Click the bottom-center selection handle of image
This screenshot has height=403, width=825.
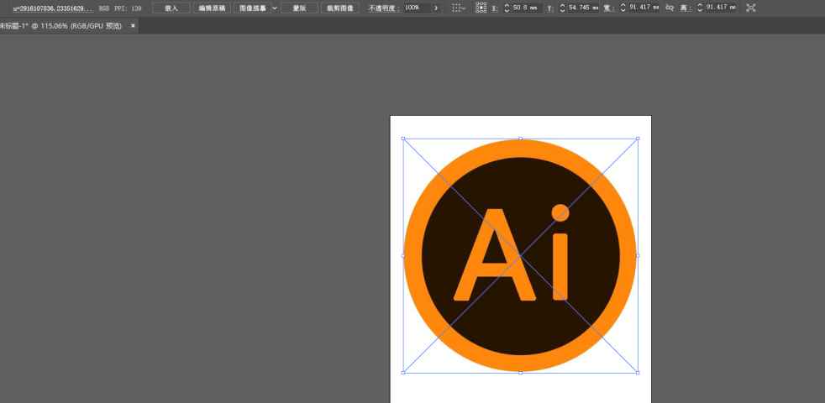[520, 373]
